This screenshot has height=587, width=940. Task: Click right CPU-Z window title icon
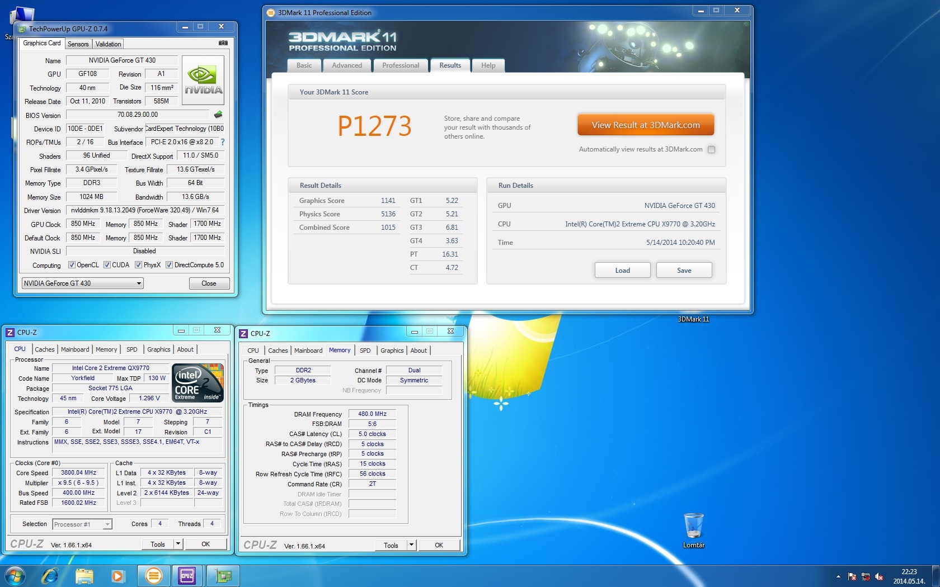[243, 333]
